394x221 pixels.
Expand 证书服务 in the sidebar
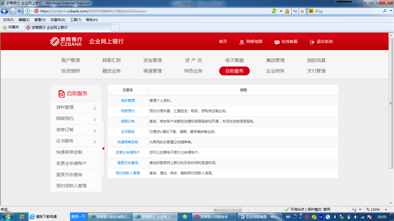(x=76, y=141)
